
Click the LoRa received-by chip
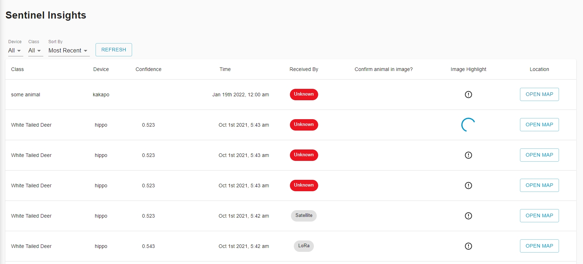point(303,246)
